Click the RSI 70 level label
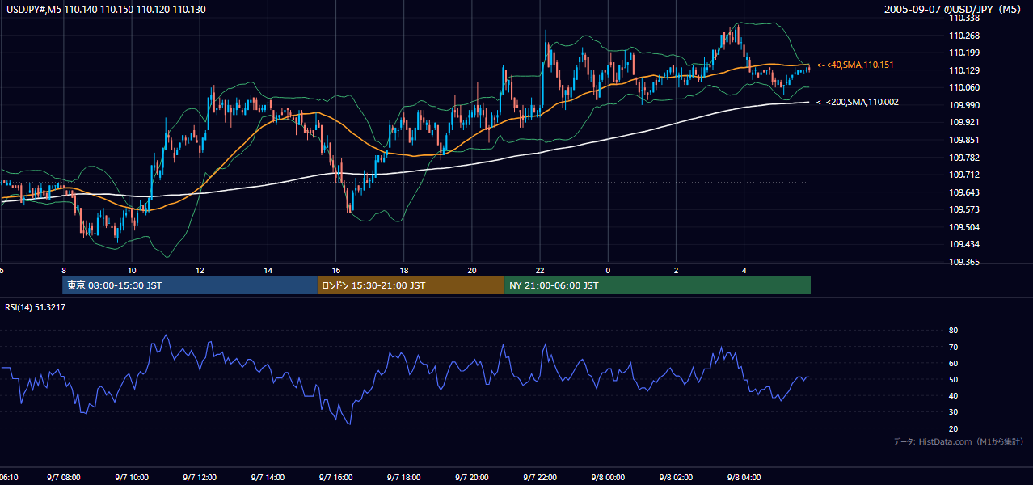This screenshot has width=1033, height=485. (953, 347)
